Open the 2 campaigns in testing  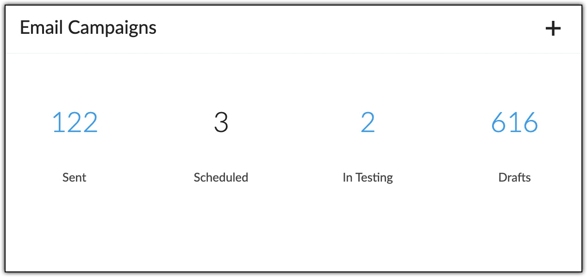368,123
